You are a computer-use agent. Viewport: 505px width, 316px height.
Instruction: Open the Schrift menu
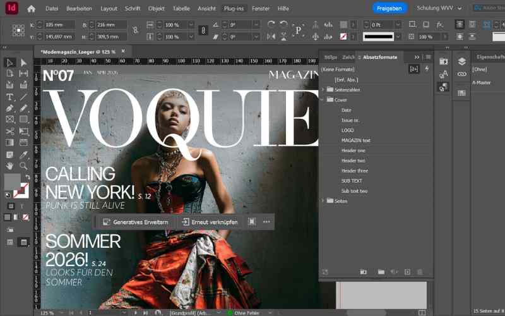click(x=133, y=9)
